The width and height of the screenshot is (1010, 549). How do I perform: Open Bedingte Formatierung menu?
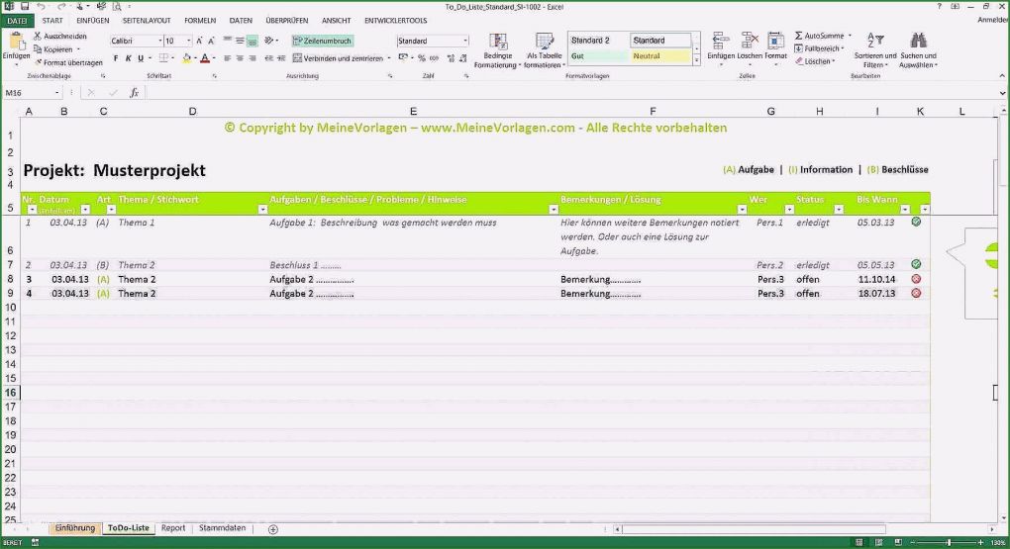pyautogui.click(x=498, y=43)
